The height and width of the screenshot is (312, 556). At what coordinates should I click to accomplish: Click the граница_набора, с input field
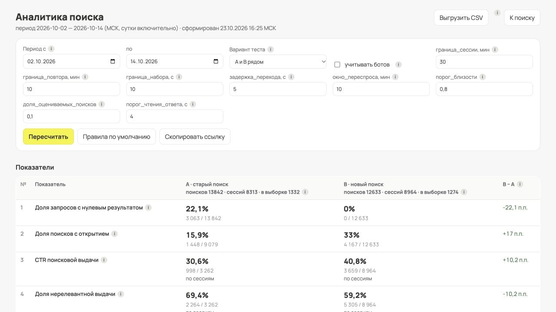pos(175,89)
